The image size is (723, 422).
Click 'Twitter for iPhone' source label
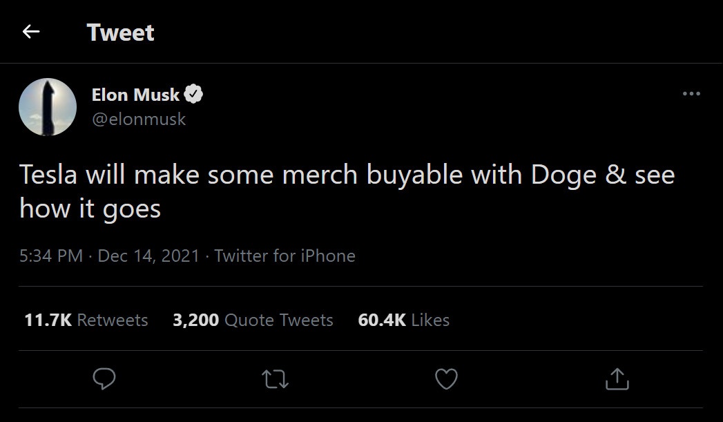(x=287, y=256)
